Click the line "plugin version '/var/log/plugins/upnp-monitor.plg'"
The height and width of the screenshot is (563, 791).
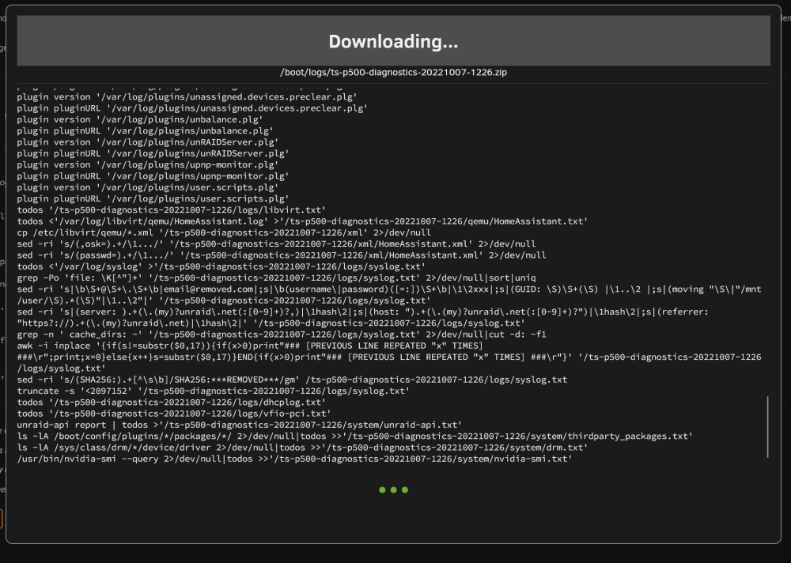pos(148,164)
